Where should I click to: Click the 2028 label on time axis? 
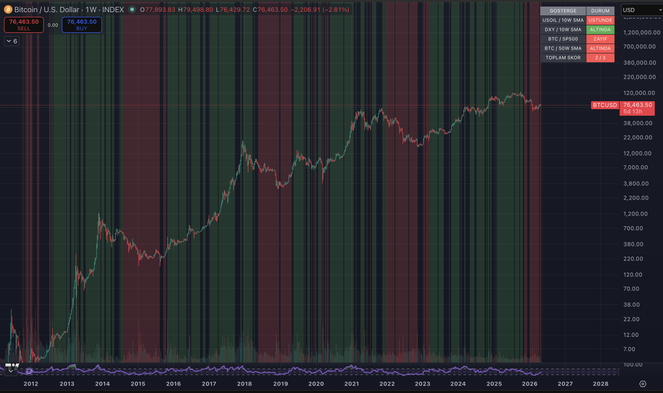(601, 384)
